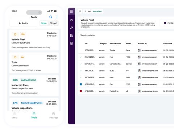The width and height of the screenshot is (174, 132).
Task: Open the Menu tab in bottom navigation
Action: coord(14,115)
